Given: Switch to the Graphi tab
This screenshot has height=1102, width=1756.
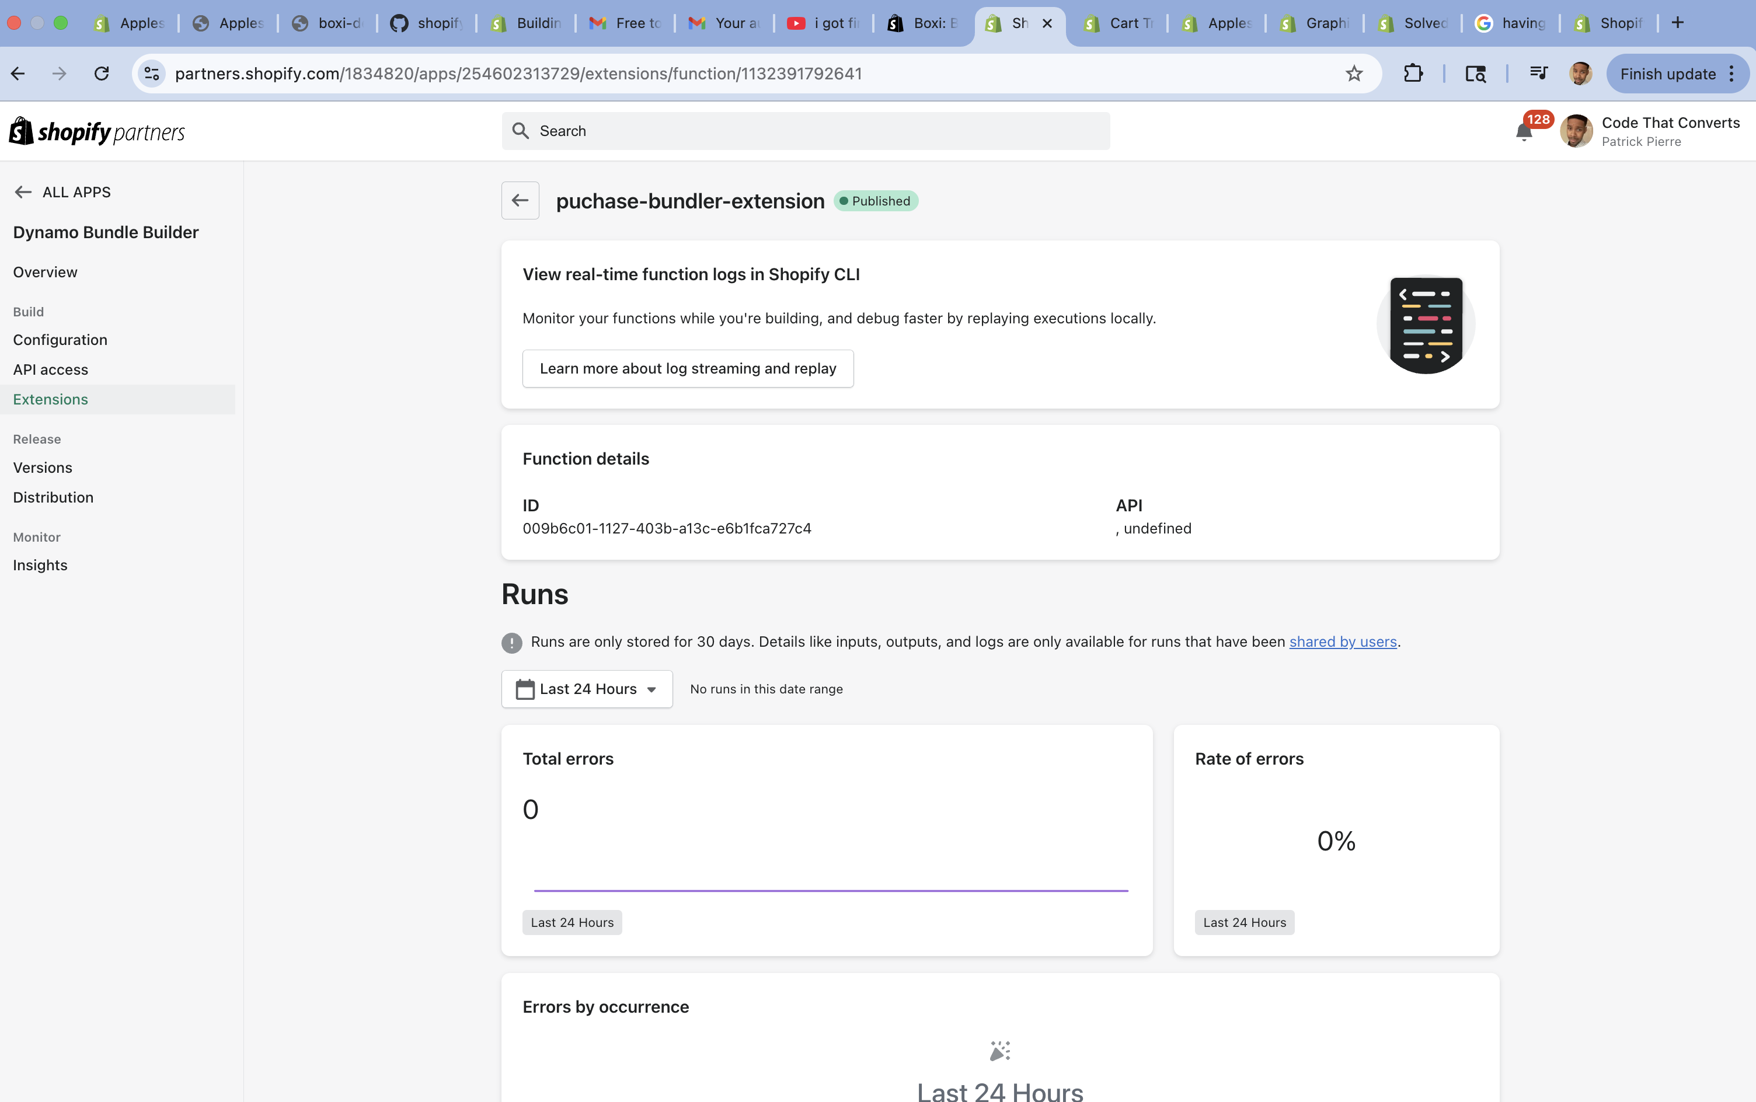Looking at the screenshot, I should [x=1315, y=23].
